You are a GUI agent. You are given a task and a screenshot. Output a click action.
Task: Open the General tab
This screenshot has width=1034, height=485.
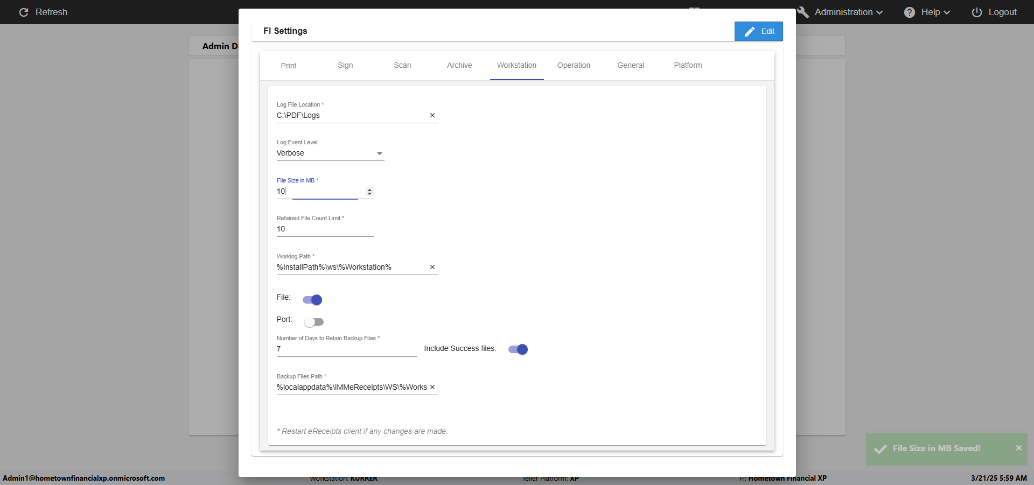631,66
